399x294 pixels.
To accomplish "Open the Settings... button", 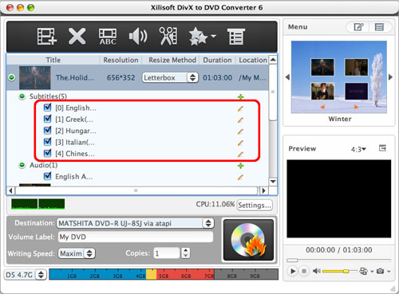I will click(x=255, y=205).
